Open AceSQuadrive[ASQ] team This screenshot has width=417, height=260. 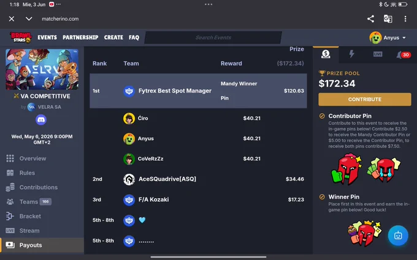coord(167,179)
